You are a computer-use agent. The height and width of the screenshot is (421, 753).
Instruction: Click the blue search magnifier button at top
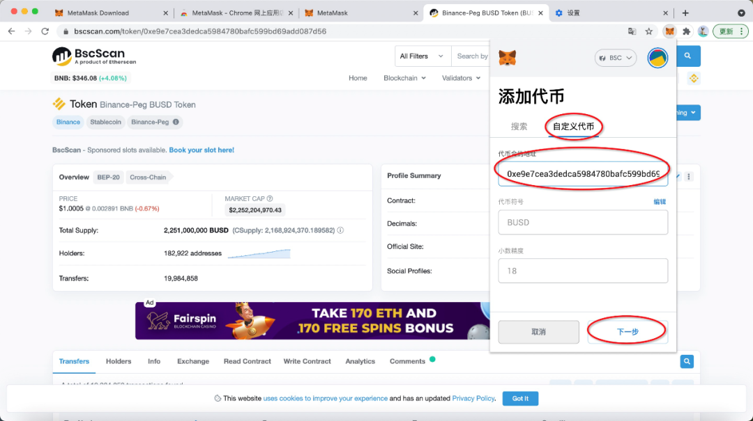pos(687,56)
